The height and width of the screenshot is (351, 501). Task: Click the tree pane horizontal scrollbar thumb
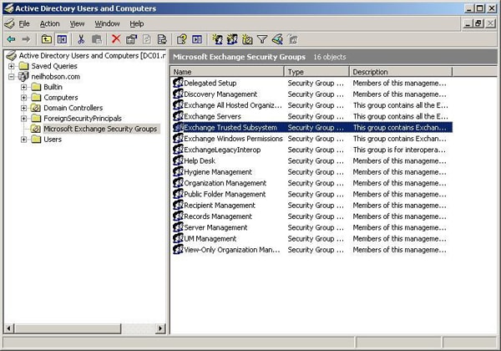[68, 328]
